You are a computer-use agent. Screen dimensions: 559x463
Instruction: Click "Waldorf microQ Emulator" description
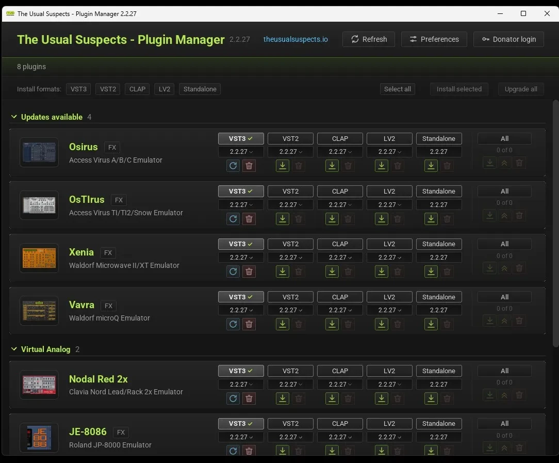[x=109, y=318]
